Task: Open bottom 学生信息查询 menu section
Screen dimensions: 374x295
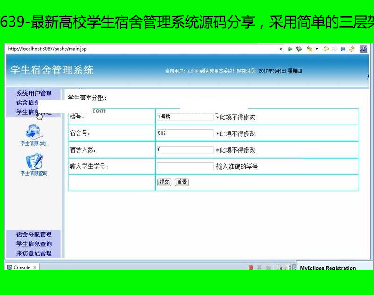Action: 34,244
